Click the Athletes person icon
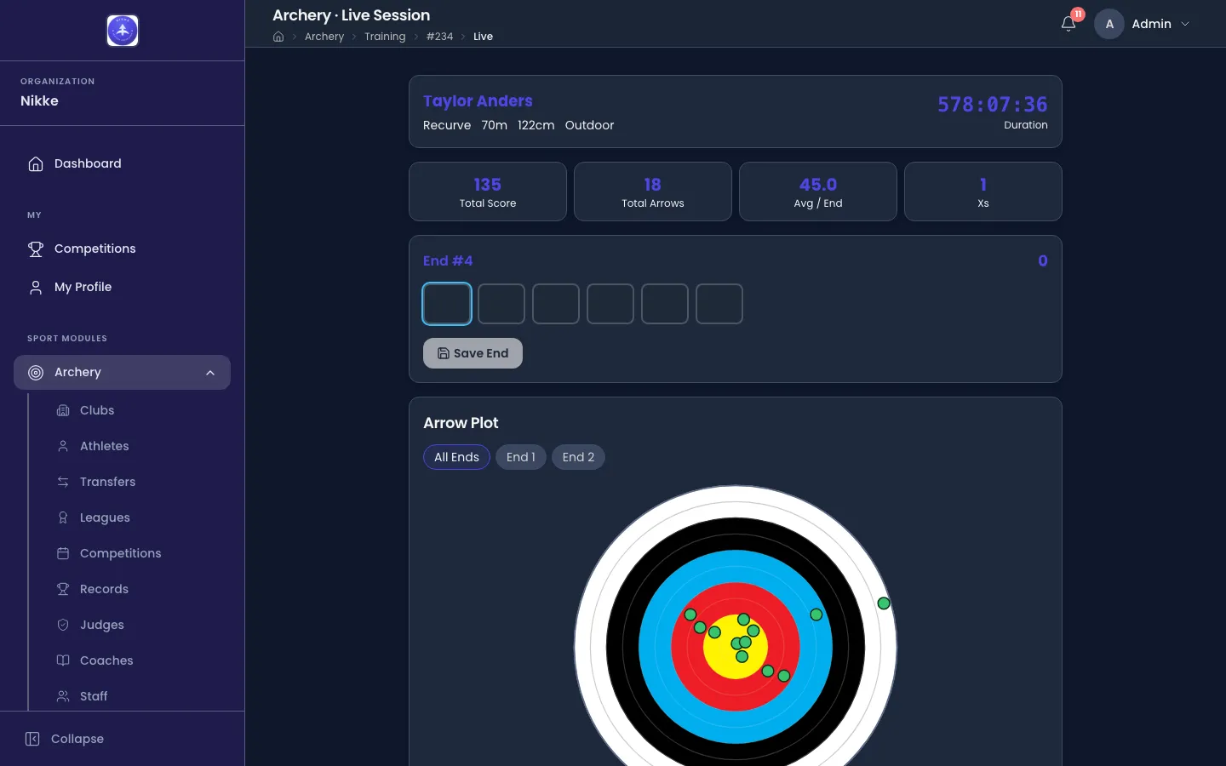 click(x=63, y=446)
